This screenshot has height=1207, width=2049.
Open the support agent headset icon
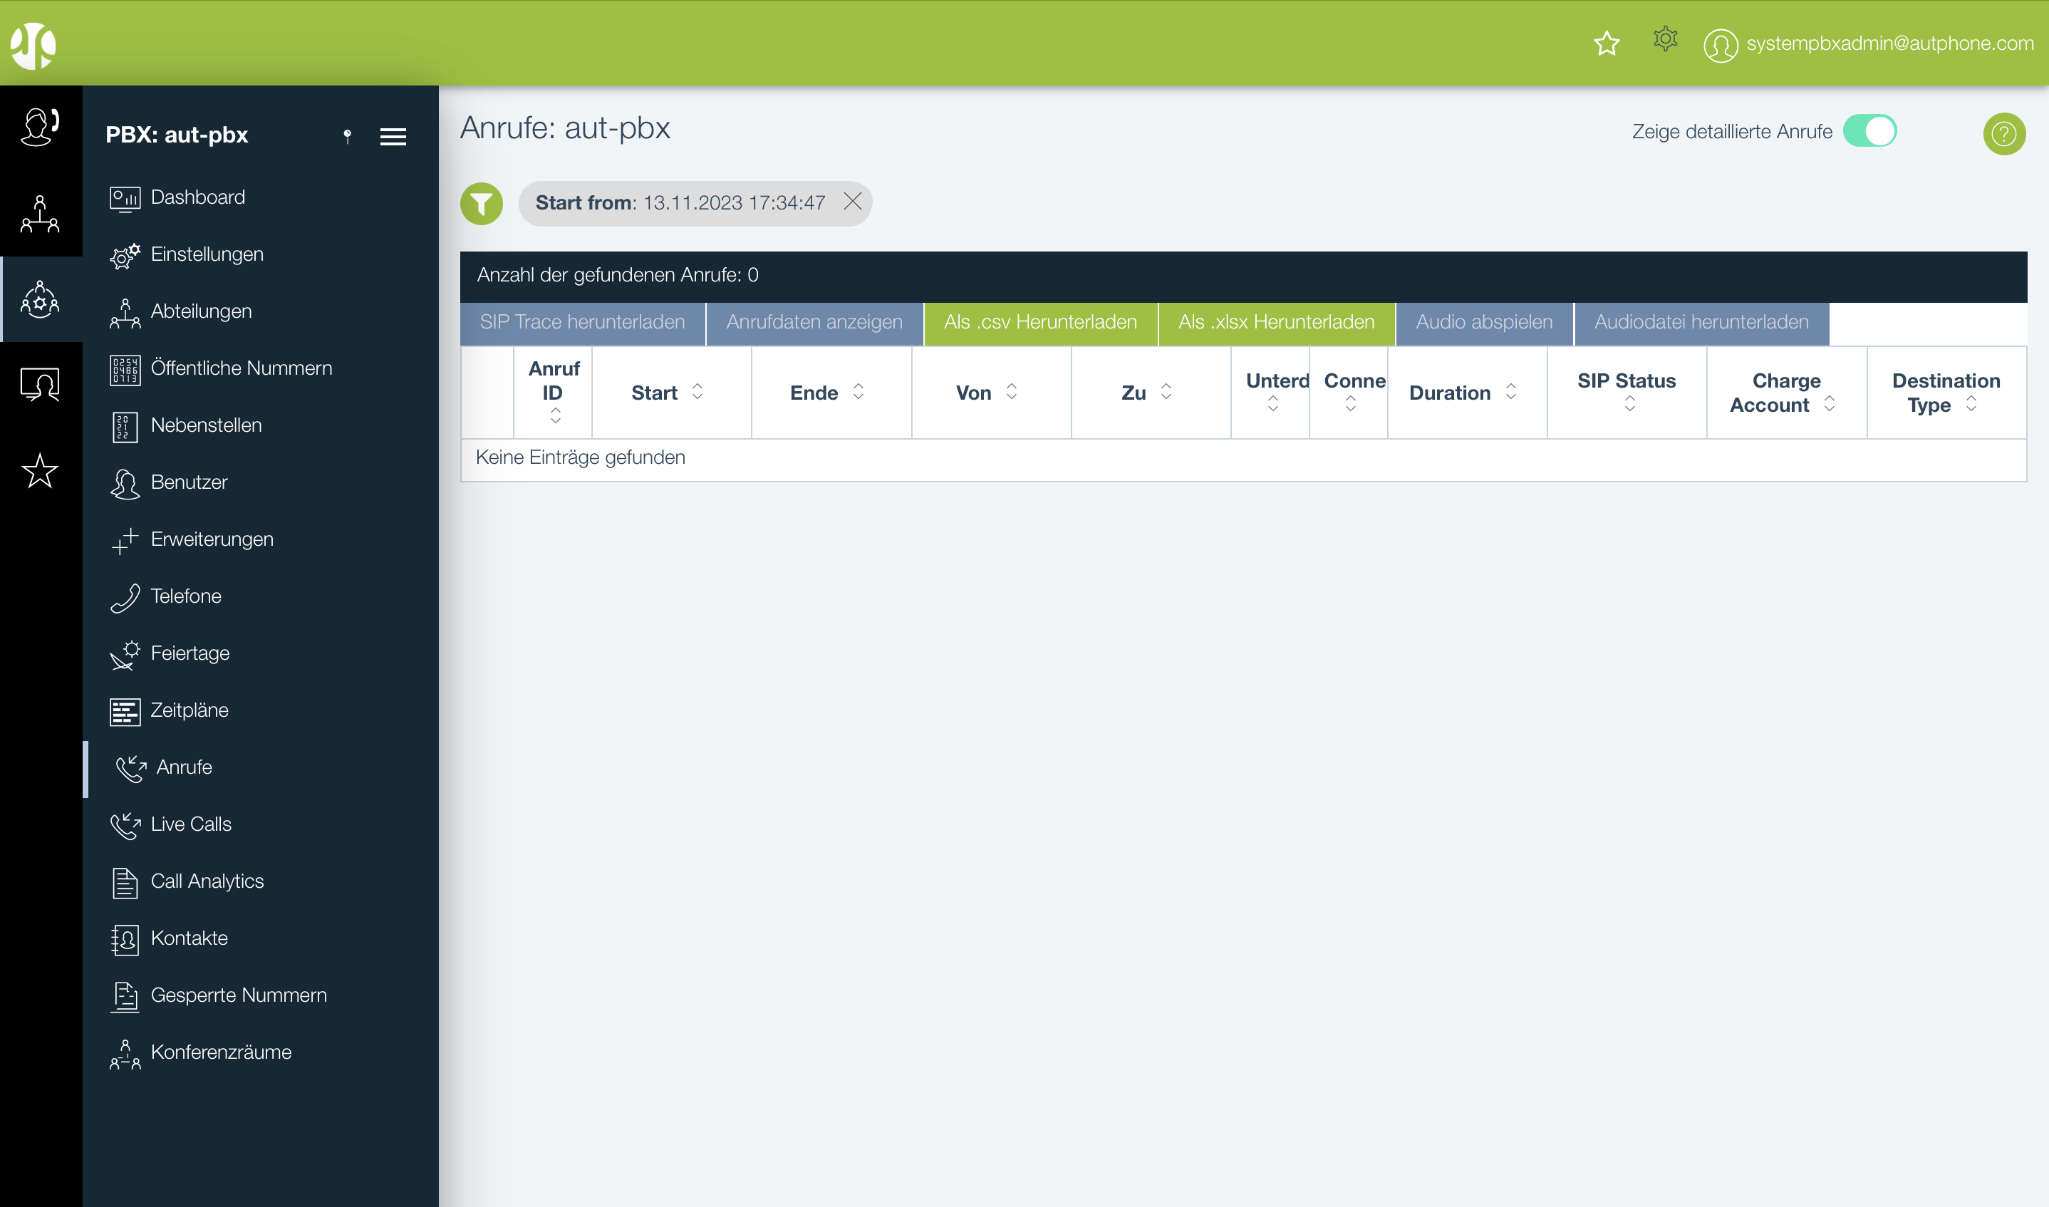click(x=40, y=127)
